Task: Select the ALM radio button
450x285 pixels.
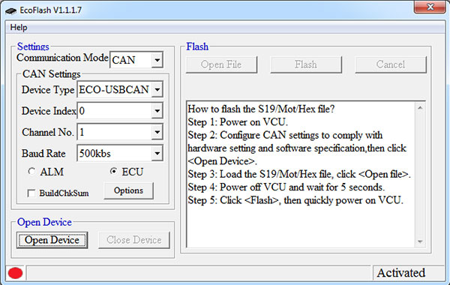Action: point(31,172)
